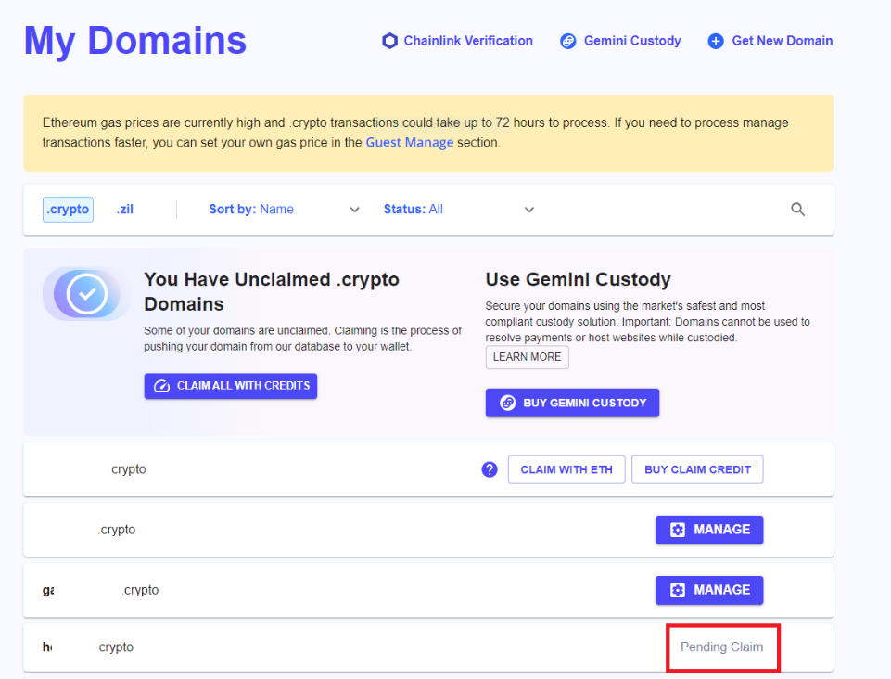Screen dimensions: 891x679
Task: Click Claim All With Credits button
Action: pos(231,386)
